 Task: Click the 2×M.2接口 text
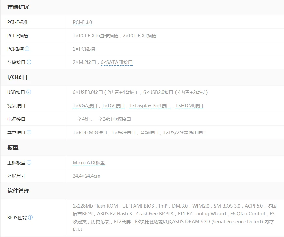(x=84, y=62)
